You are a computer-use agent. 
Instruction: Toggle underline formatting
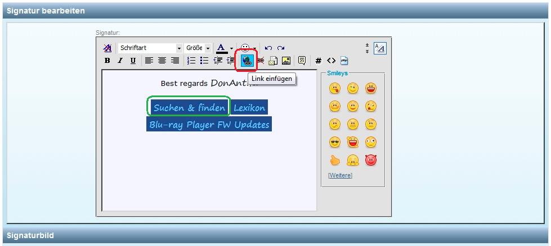(133, 61)
